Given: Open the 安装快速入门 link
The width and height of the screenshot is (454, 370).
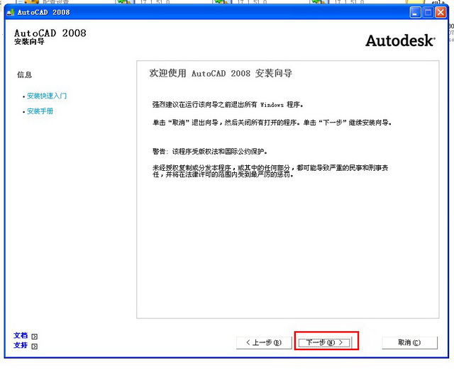Looking at the screenshot, I should pyautogui.click(x=47, y=96).
